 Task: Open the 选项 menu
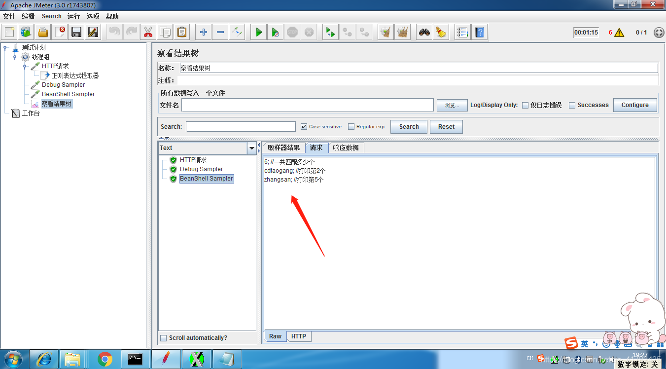93,16
